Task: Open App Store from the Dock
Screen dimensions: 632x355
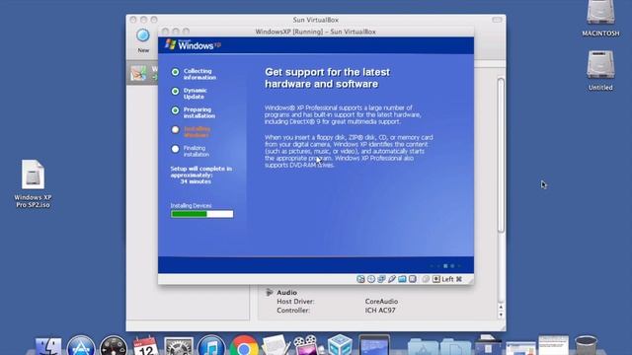Action: coord(81,346)
